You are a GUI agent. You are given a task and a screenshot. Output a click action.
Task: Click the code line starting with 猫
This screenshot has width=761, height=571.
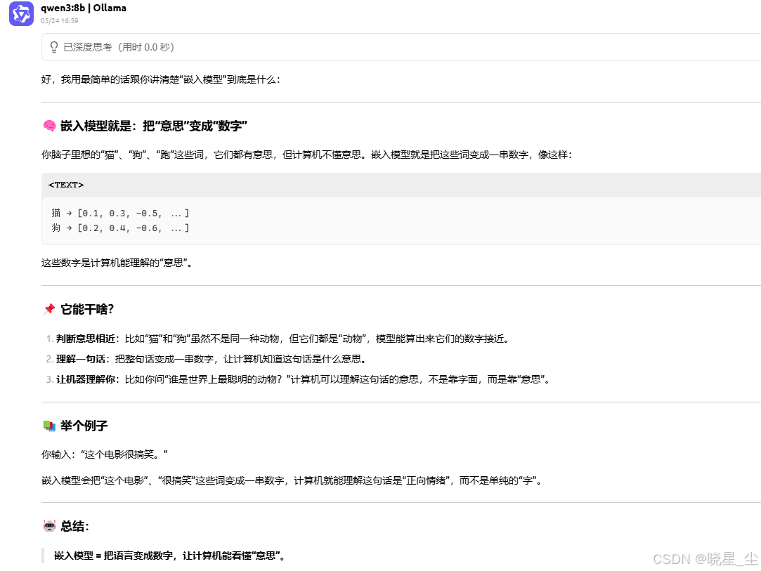[x=120, y=213]
